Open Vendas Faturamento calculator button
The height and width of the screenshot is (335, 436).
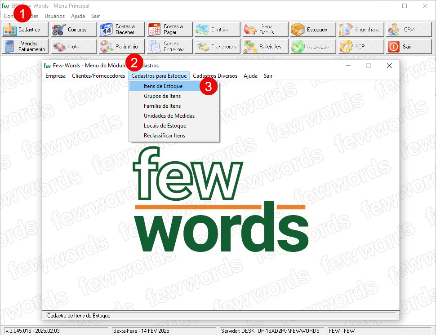[25, 46]
